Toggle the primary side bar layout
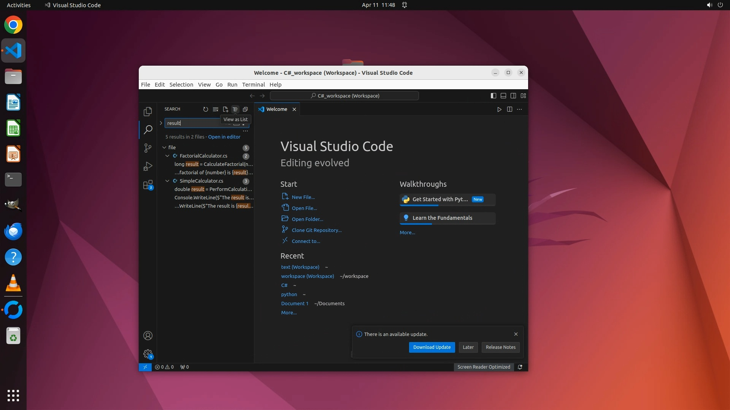 coord(494,96)
